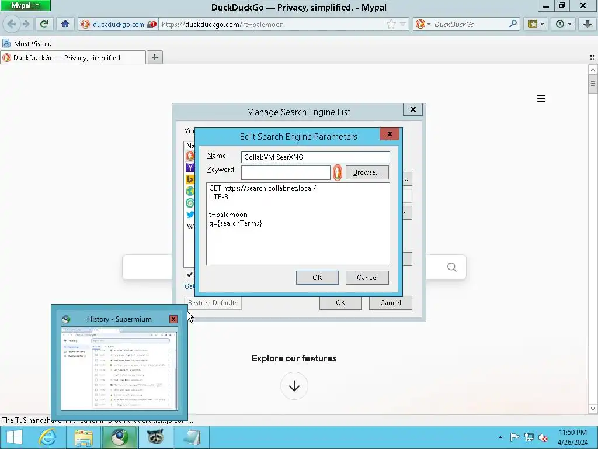This screenshot has height=449, width=598.
Task: Reload the current page
Action: click(44, 25)
